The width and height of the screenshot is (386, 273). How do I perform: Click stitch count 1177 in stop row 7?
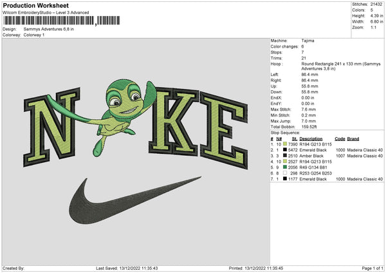pyautogui.click(x=293, y=179)
